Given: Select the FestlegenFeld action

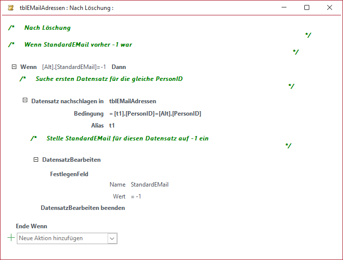Looking at the screenshot, I should [69, 174].
